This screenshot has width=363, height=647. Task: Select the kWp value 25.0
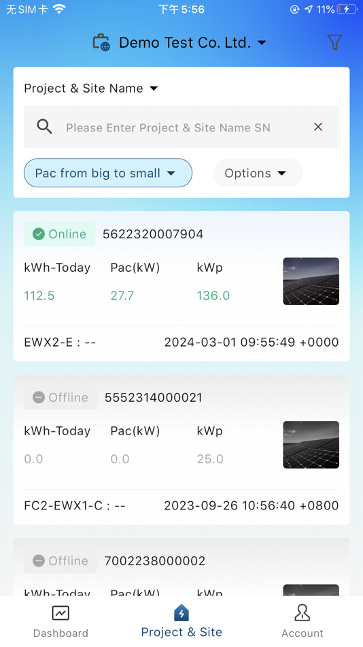[210, 459]
